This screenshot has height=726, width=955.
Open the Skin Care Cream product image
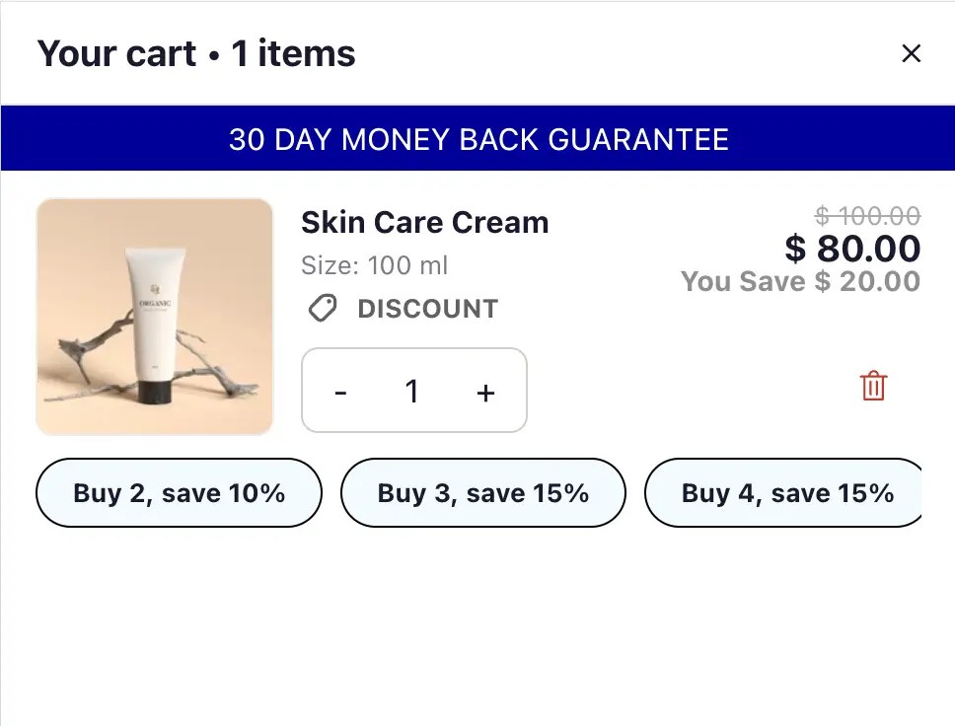[x=154, y=316]
